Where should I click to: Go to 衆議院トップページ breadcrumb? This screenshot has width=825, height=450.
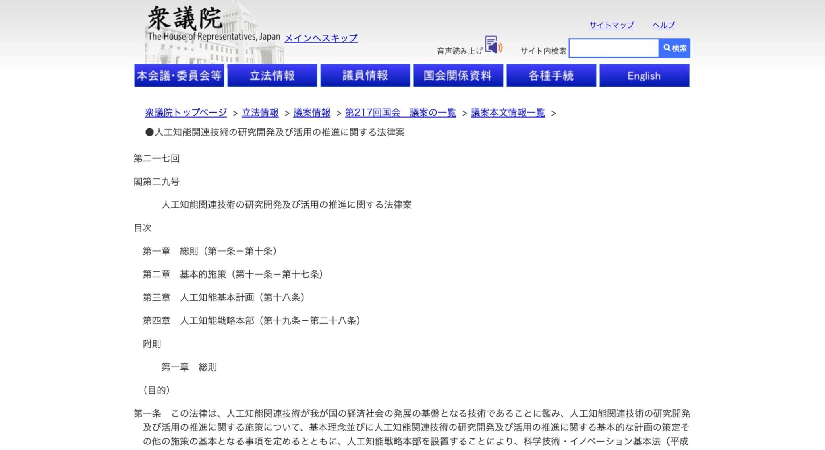(186, 113)
